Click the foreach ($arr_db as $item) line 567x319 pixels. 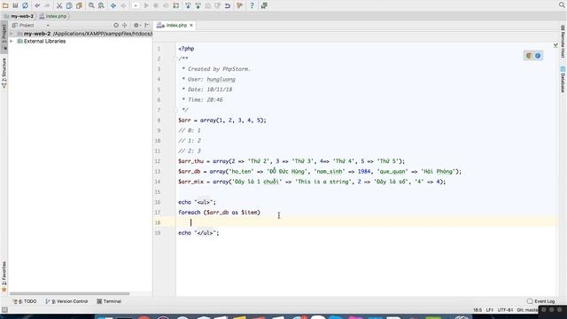point(219,213)
